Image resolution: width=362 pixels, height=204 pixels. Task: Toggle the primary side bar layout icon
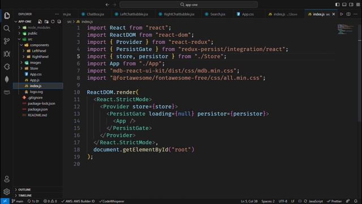point(337,5)
